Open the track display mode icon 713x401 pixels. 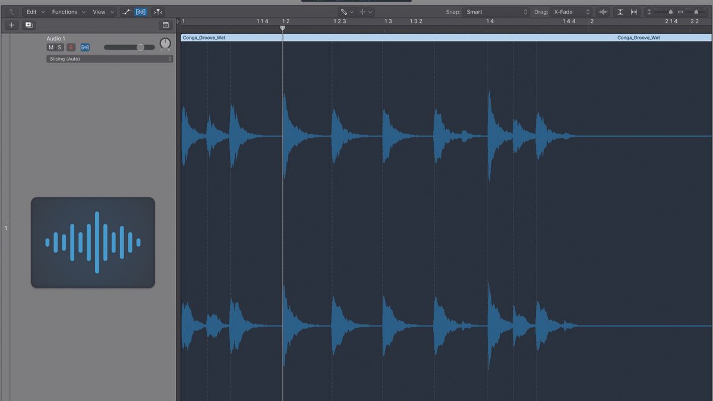point(166,25)
